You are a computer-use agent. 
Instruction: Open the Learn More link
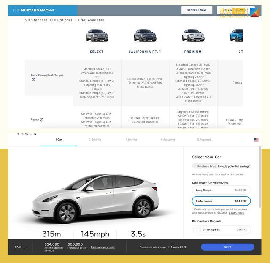coord(236,213)
